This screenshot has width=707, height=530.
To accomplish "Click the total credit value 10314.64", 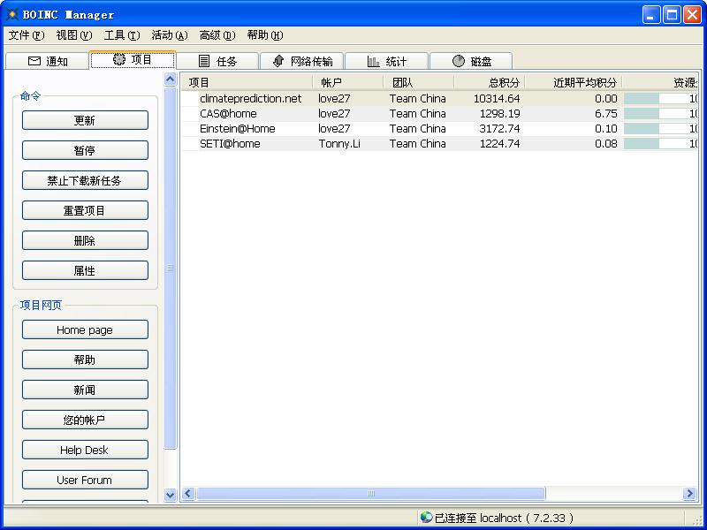I will point(497,98).
